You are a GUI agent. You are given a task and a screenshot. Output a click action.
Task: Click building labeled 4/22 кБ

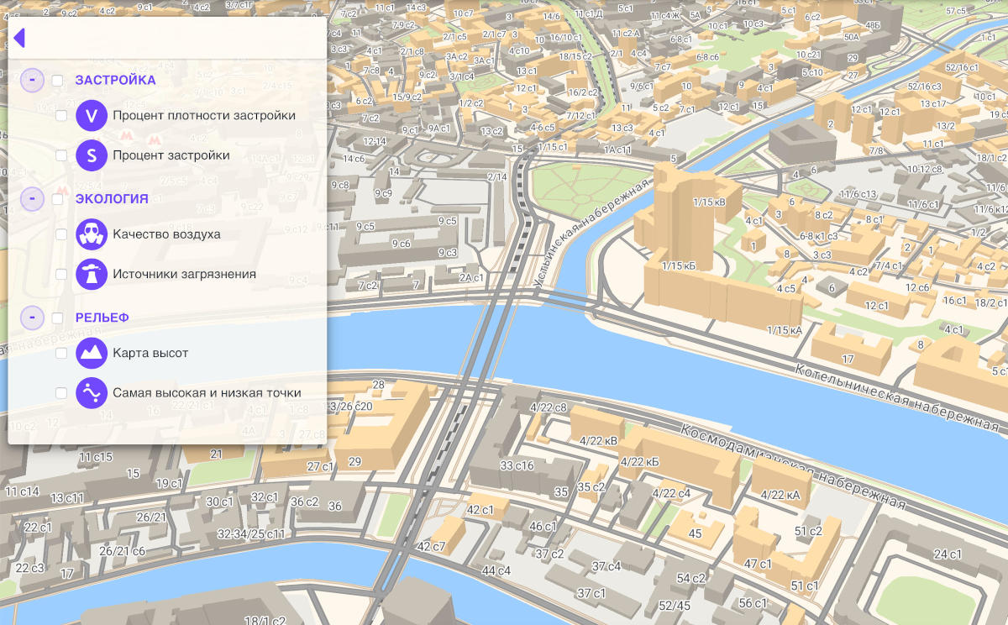pyautogui.click(x=639, y=462)
